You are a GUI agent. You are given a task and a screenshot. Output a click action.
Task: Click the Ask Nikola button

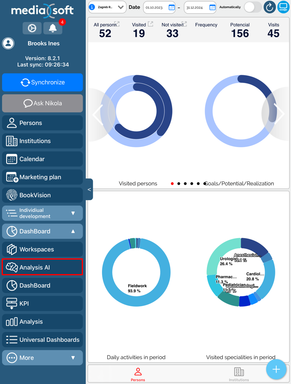pos(43,103)
